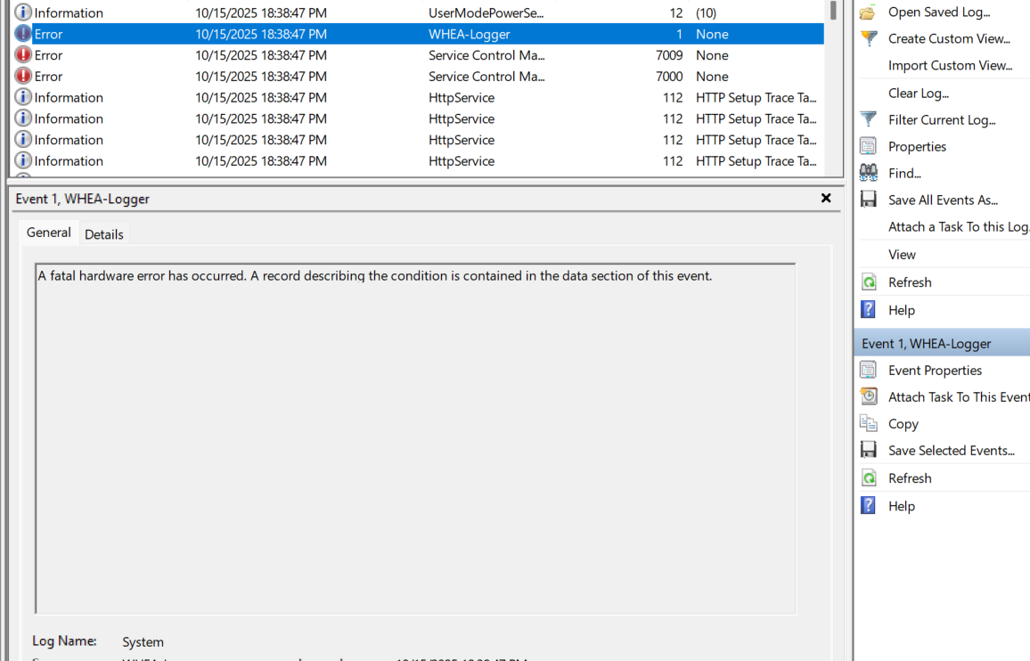This screenshot has width=1030, height=661.
Task: Click the fatal hardware error description text box
Action: (415, 438)
